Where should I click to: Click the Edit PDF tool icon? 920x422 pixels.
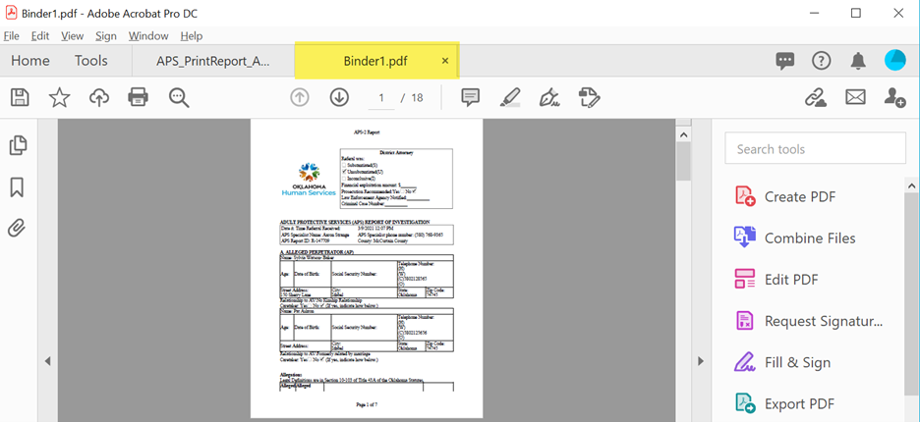[745, 279]
